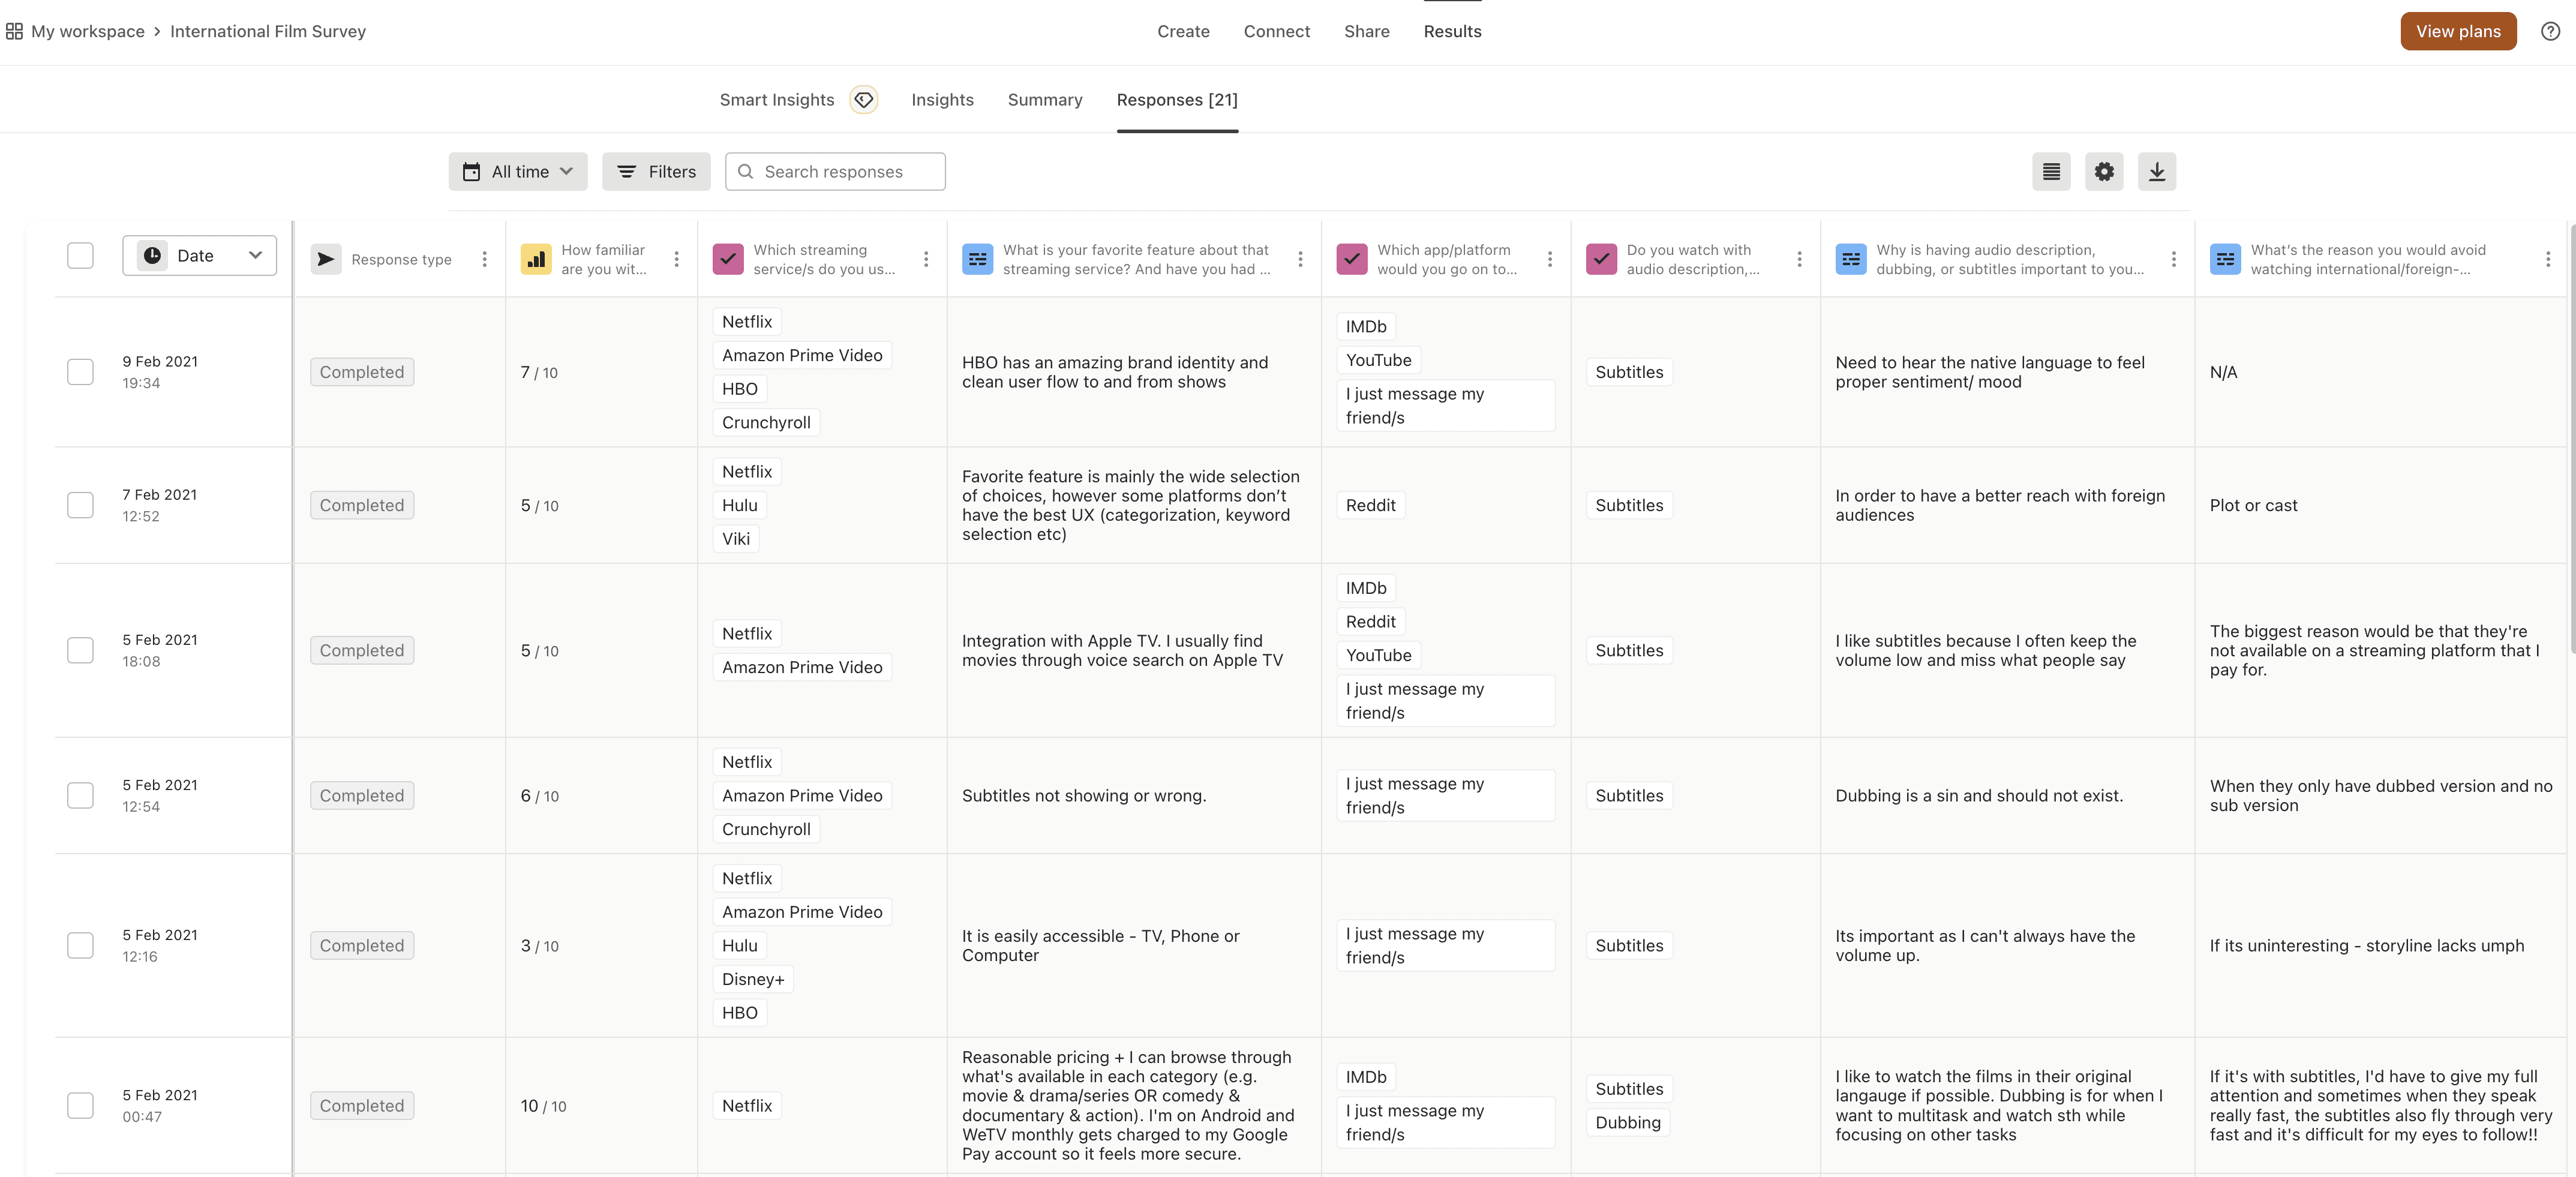Click the Smart Insights diamond badge icon
Screen dimensions: 2576x1177
click(x=863, y=100)
